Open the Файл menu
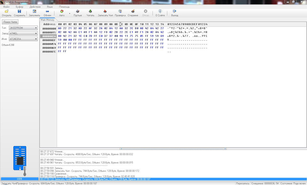 point(6,7)
